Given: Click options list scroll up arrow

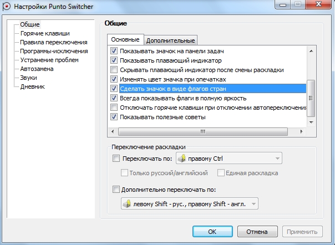Looking at the screenshot, I should 311,51.
